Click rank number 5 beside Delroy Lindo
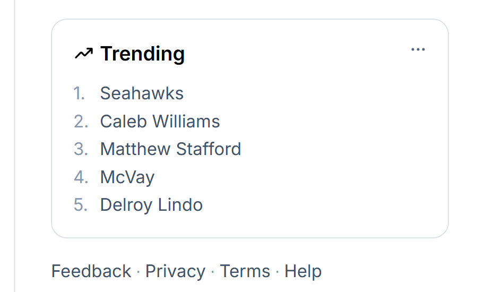The height and width of the screenshot is (292, 485). (81, 205)
